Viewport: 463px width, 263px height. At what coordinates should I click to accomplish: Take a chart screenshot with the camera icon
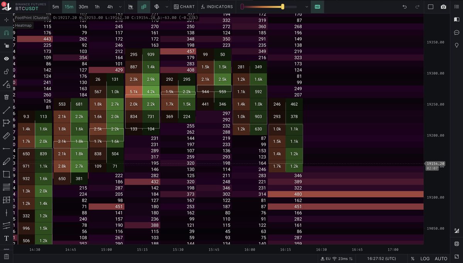[444, 7]
